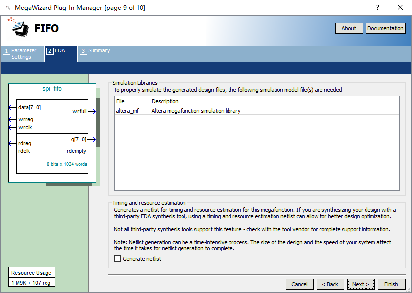412x293 pixels.
Task: Close the MegaWizard dialog window
Action: tap(400, 7)
